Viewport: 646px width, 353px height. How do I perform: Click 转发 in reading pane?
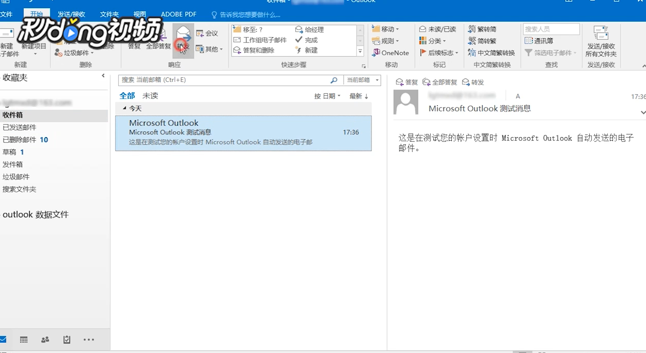click(473, 82)
